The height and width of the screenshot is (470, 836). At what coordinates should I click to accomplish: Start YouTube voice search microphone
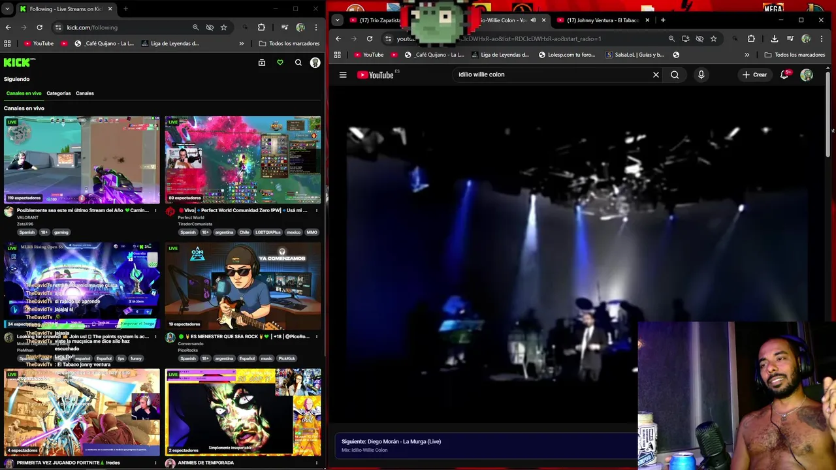(701, 74)
